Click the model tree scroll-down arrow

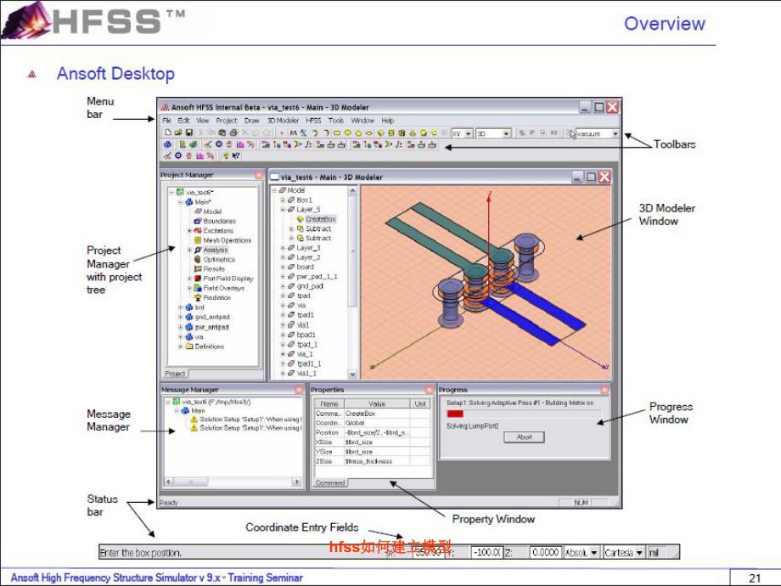352,374
